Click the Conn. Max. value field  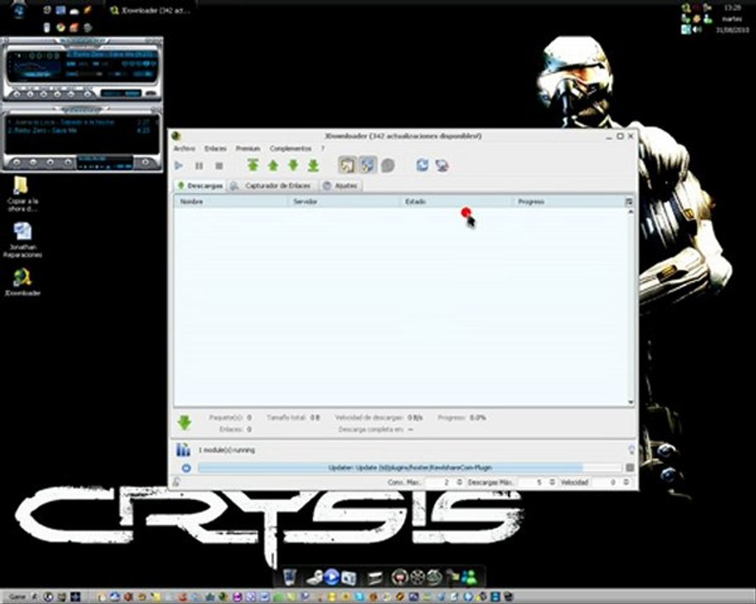tap(439, 482)
